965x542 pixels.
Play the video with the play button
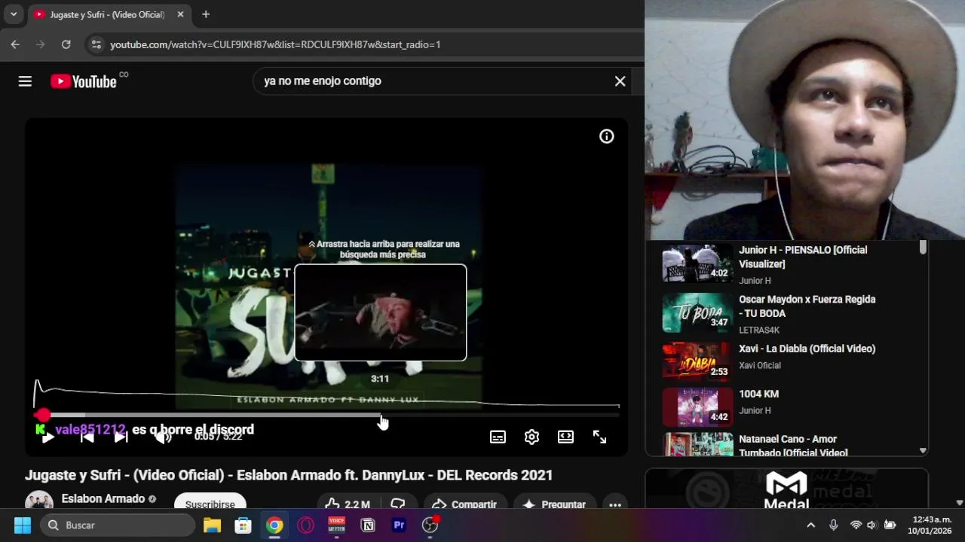[47, 437]
